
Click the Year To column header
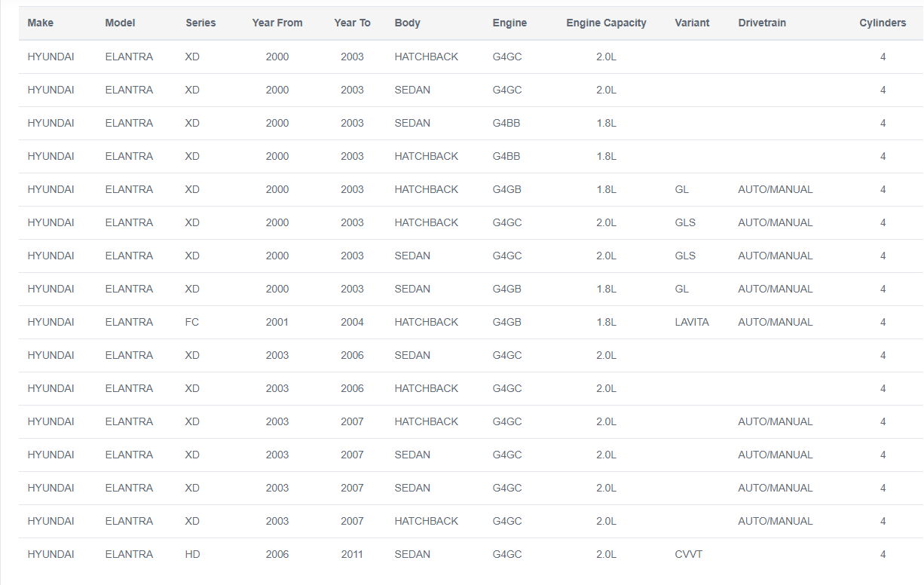[x=352, y=23]
